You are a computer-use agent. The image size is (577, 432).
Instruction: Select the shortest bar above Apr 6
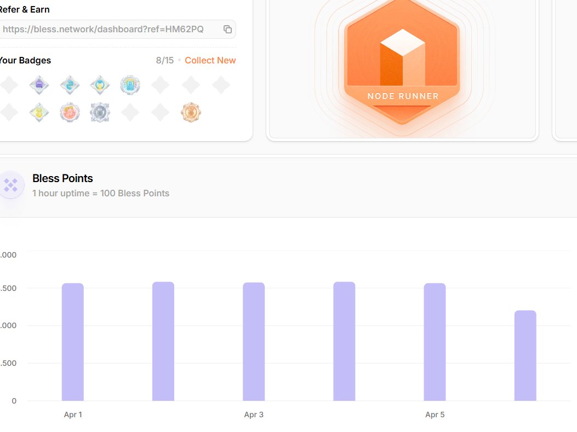[x=525, y=355]
